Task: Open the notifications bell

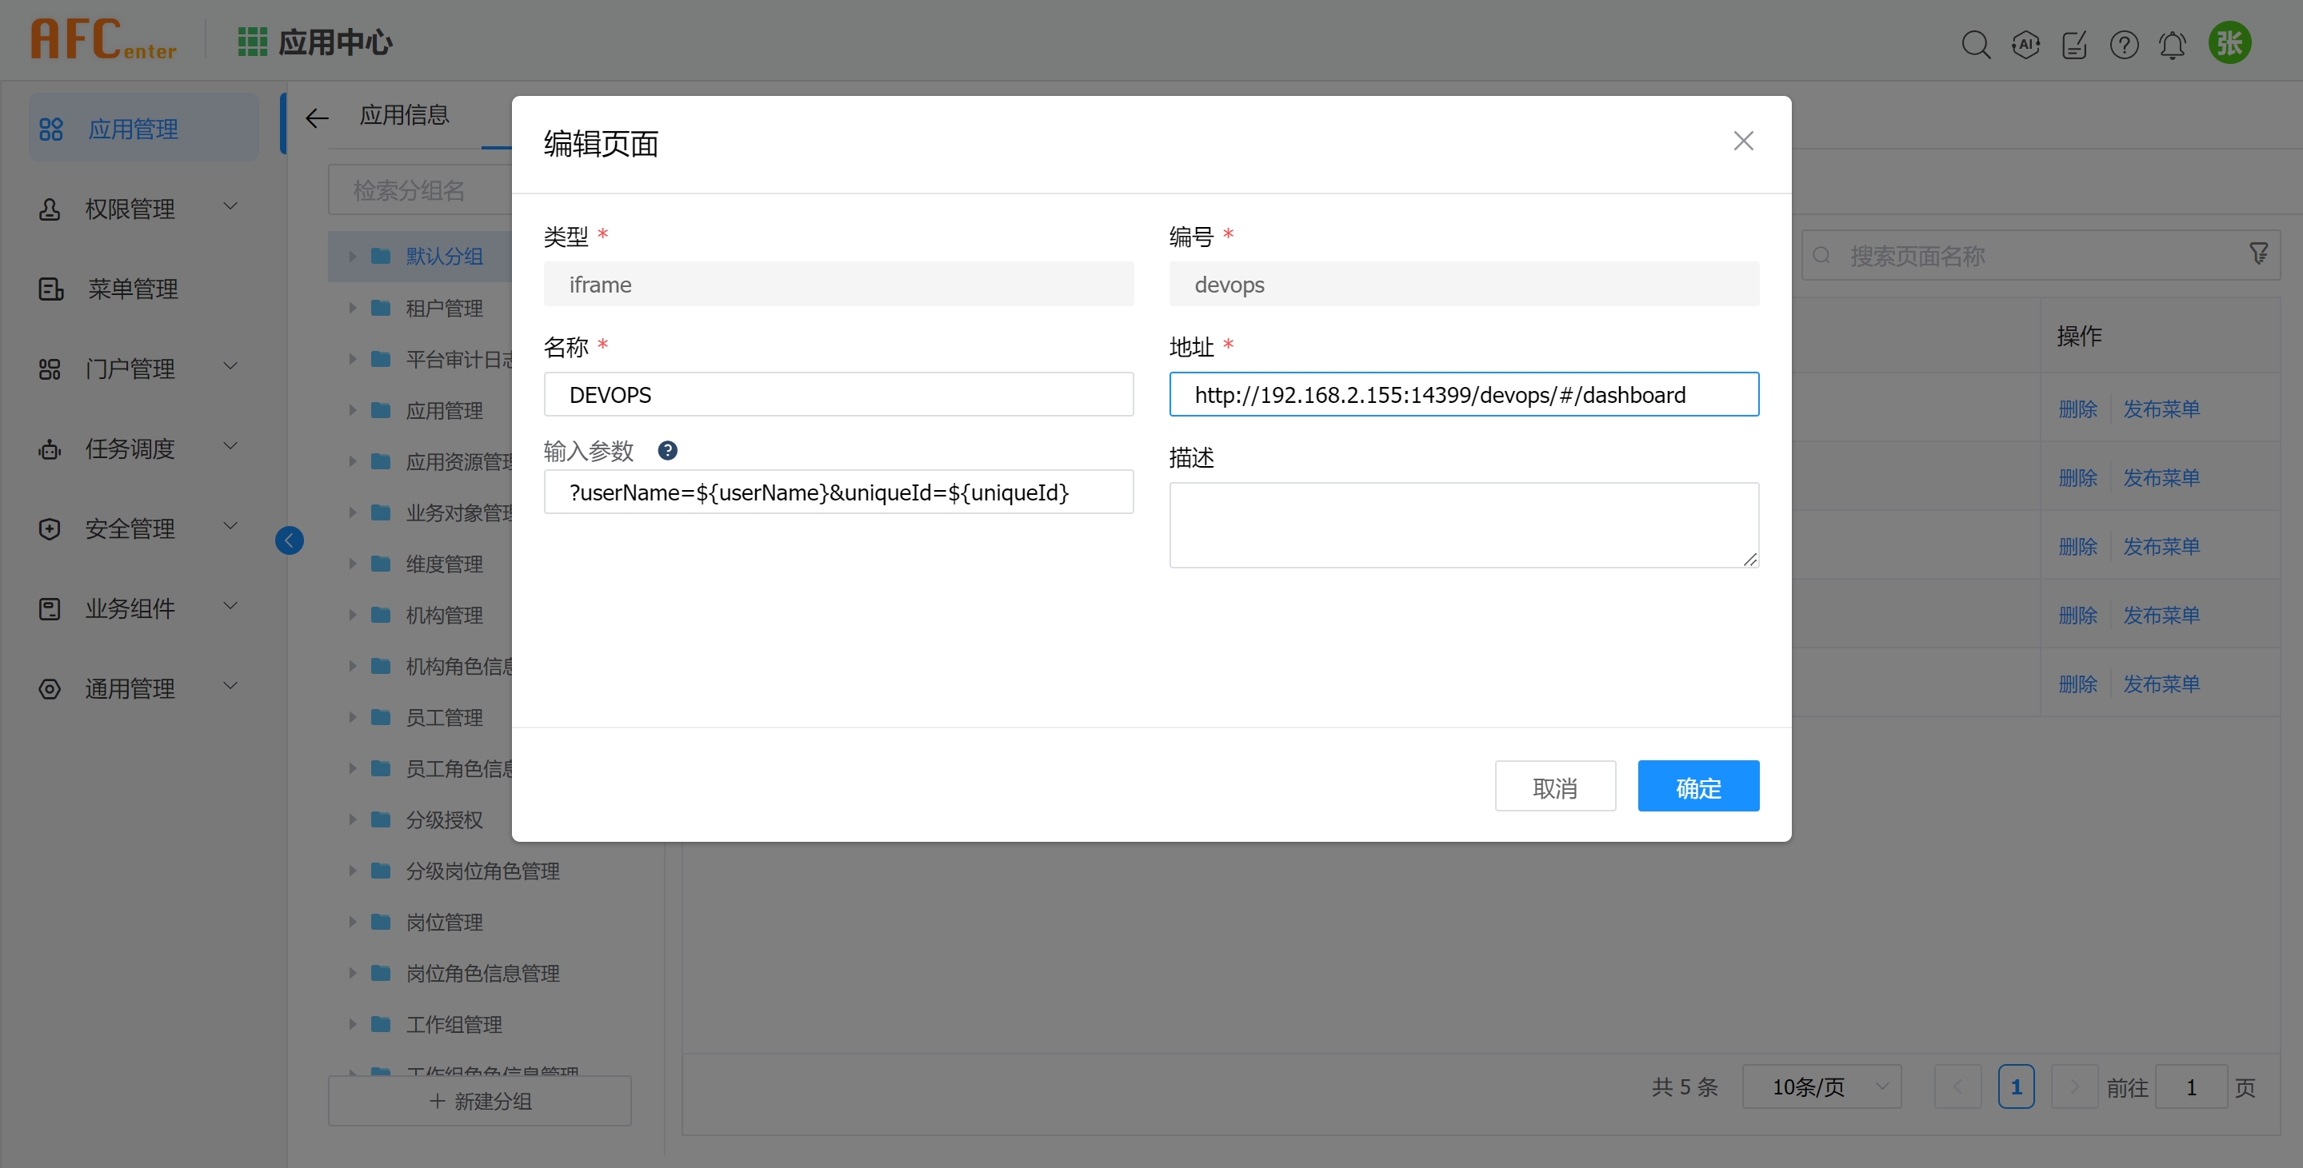Action: [x=2173, y=44]
